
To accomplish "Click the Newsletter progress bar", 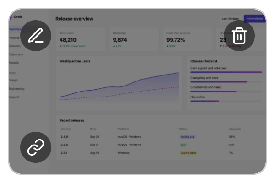I will click(x=226, y=101).
